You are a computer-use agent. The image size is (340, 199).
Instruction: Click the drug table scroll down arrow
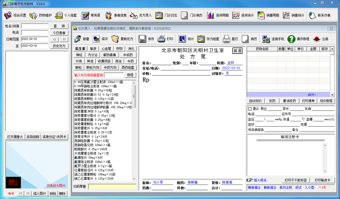tap(332, 95)
